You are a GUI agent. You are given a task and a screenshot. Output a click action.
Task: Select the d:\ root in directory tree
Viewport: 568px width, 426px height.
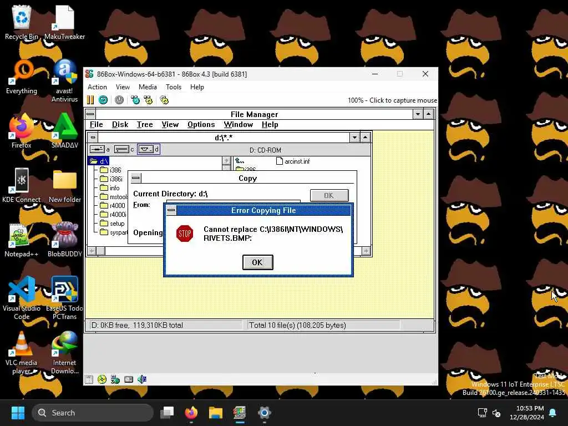pyautogui.click(x=99, y=161)
